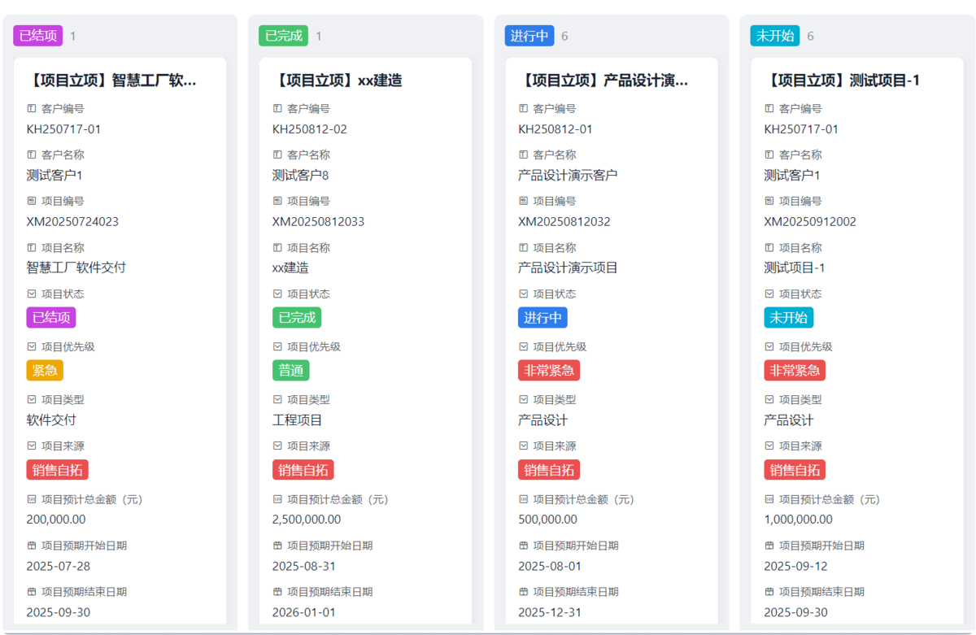Image resolution: width=976 pixels, height=635 pixels.
Task: Click end date 2026-01-01
Action: pos(304,612)
